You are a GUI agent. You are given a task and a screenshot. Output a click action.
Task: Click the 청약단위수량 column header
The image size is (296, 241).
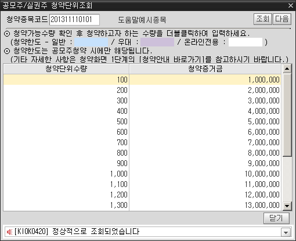[66, 69]
